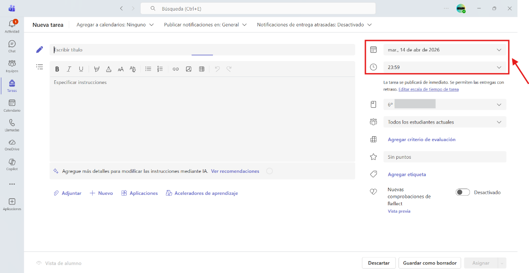Insert a table in the instructions
The height and width of the screenshot is (273, 529).
201,69
